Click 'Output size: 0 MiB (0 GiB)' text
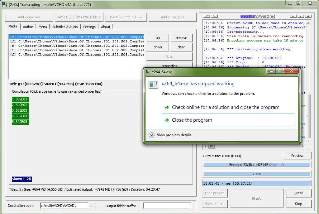 pyautogui.click(x=222, y=156)
